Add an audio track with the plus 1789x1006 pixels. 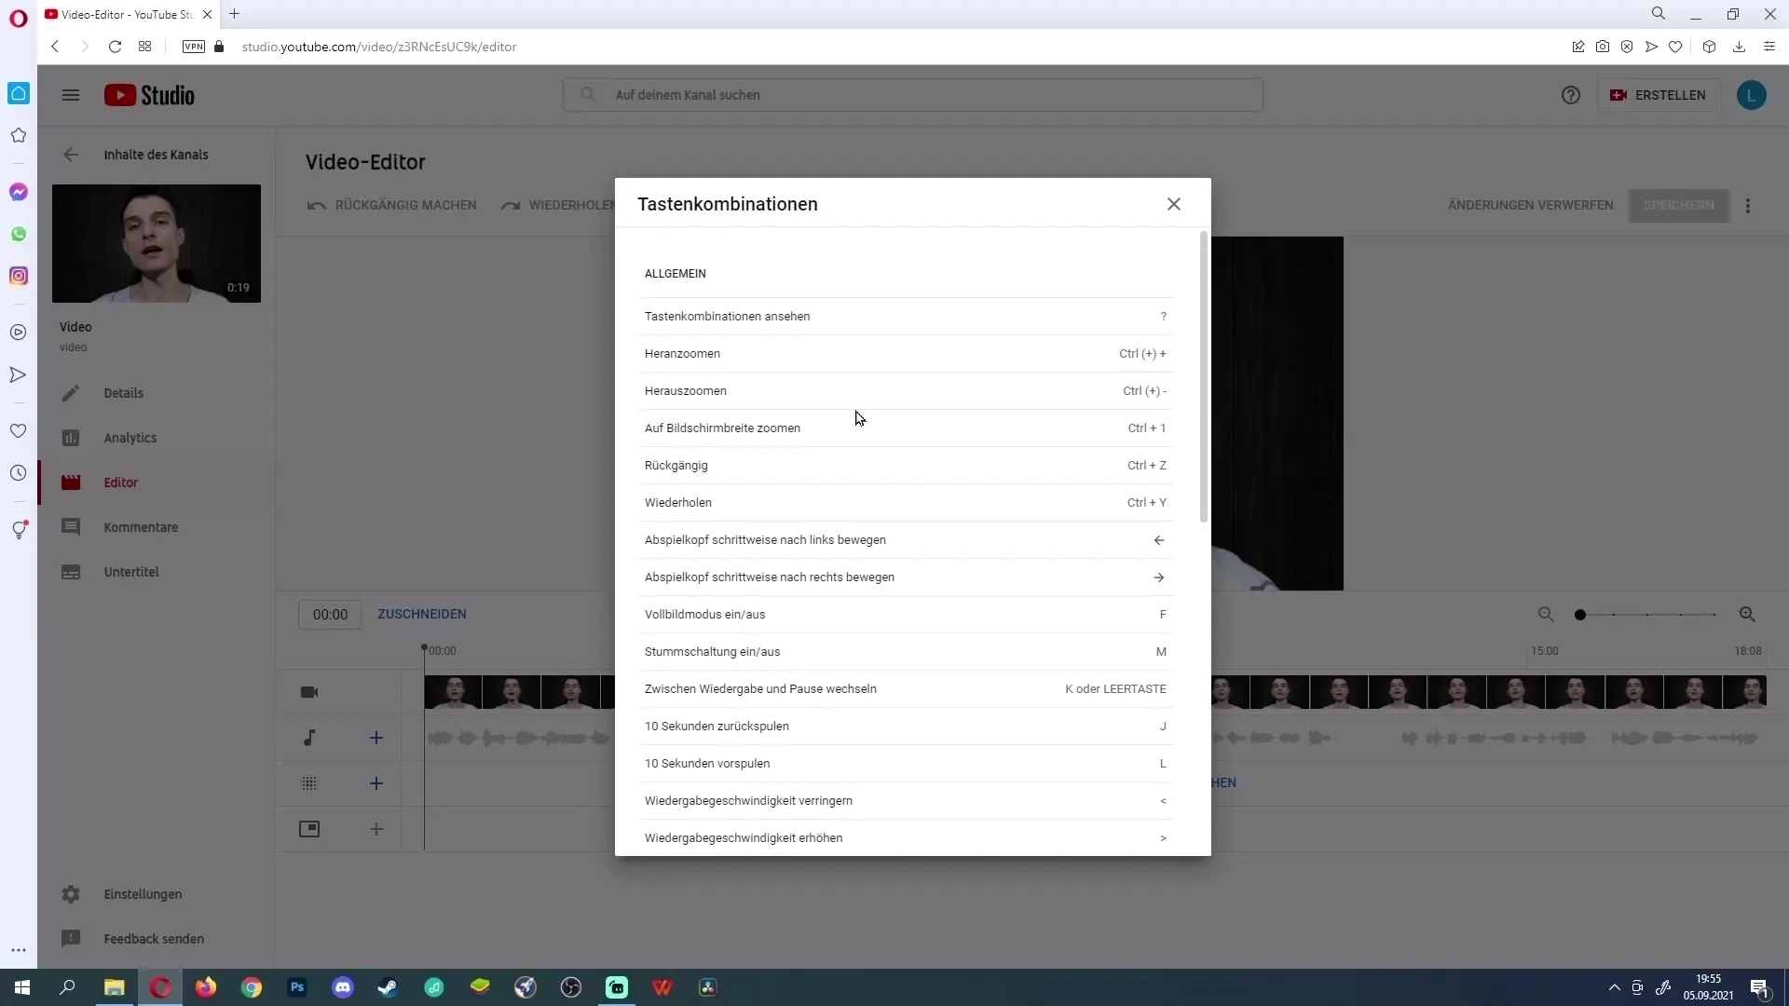point(376,738)
